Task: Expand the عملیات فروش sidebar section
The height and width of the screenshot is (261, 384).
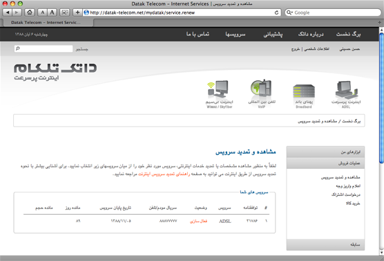Action: click(x=325, y=163)
